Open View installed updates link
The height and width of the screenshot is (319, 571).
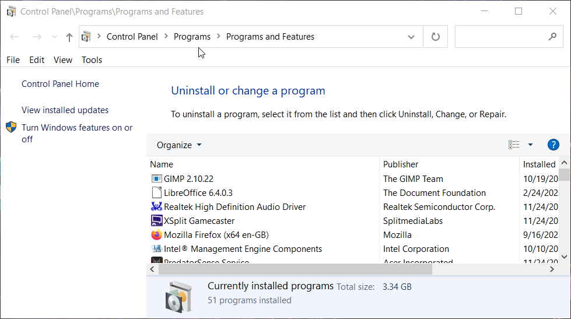tap(65, 110)
